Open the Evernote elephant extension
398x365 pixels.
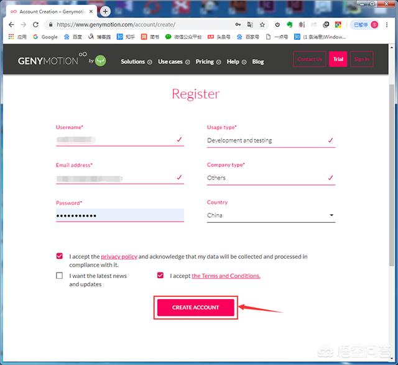point(289,25)
